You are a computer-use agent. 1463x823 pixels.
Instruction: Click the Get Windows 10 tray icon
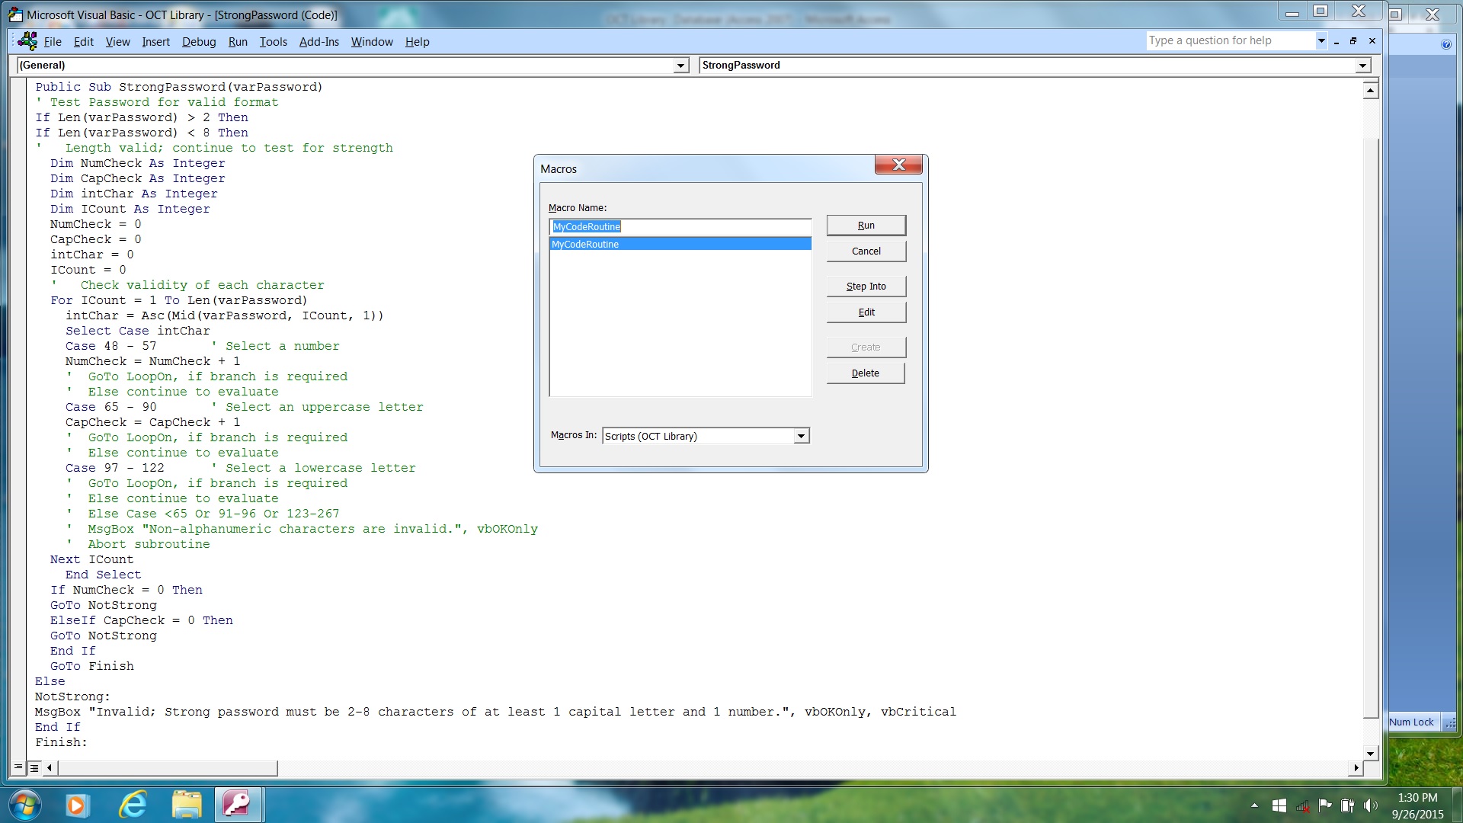coord(1279,805)
